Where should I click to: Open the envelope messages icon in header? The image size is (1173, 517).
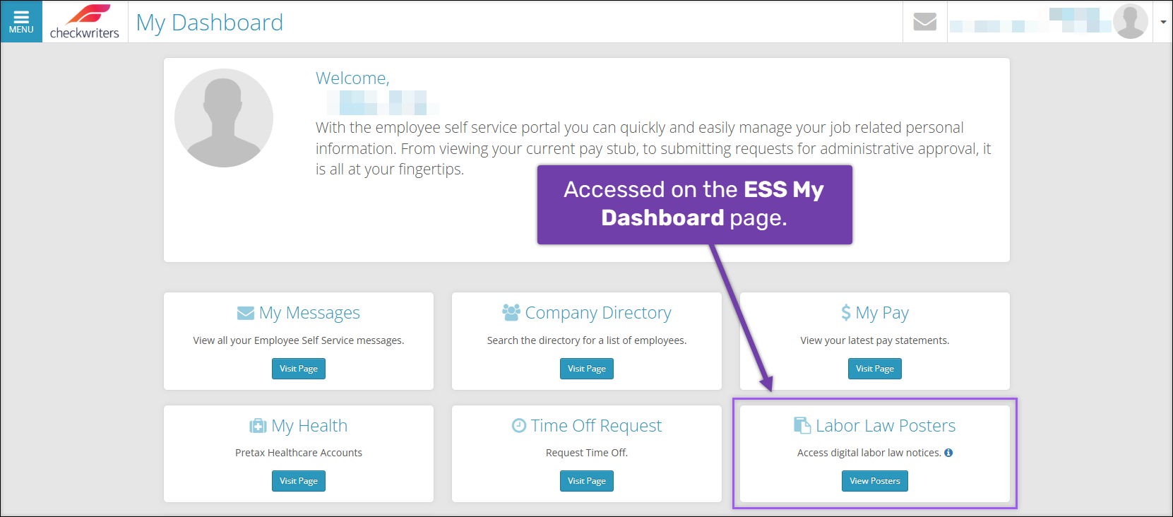[x=924, y=22]
